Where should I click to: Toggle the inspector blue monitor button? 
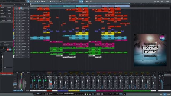[x=10, y=50]
